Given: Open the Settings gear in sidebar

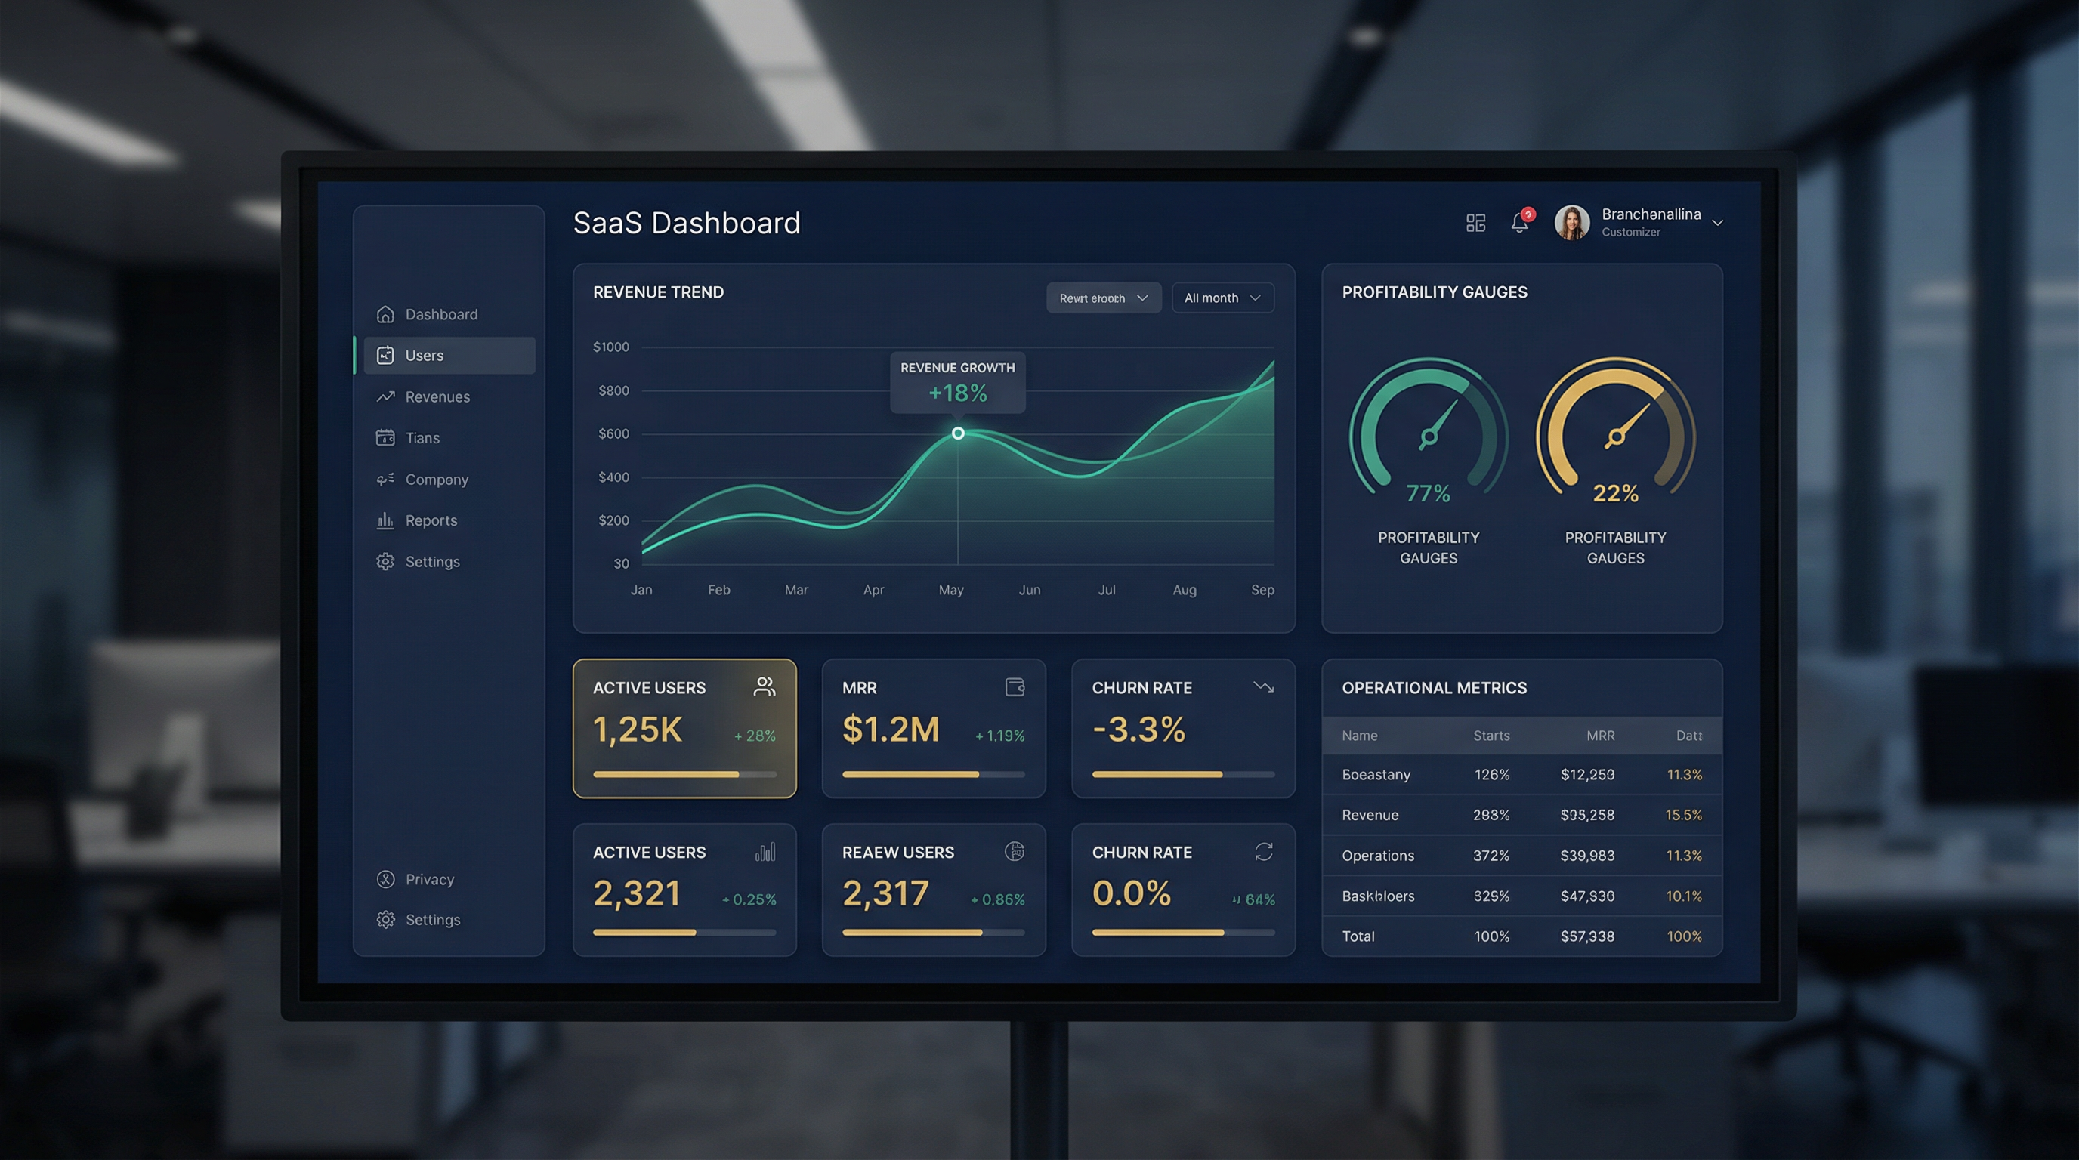Looking at the screenshot, I should 385,561.
